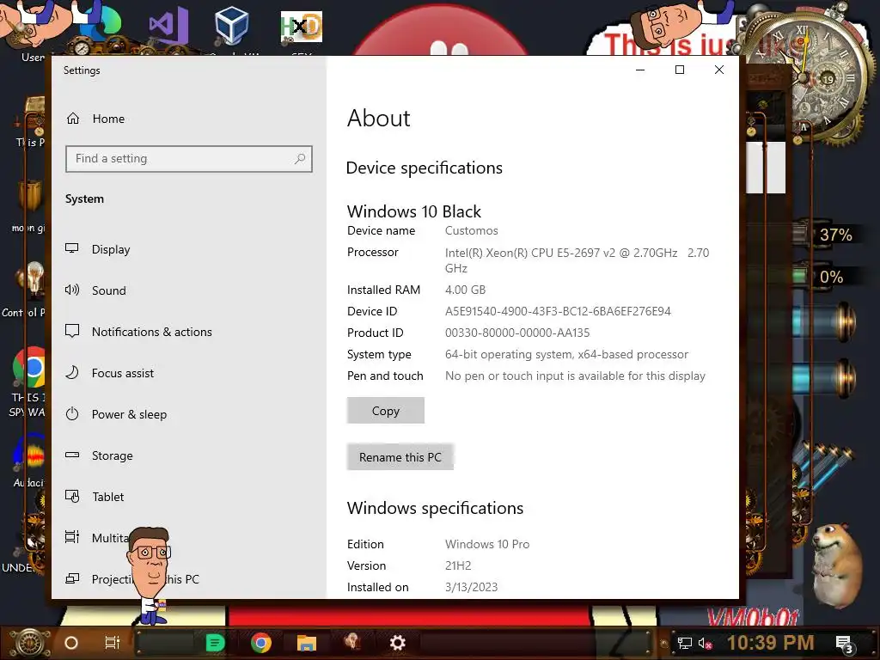880x660 pixels.
Task: Click the Version value 21H2
Action: point(458,565)
